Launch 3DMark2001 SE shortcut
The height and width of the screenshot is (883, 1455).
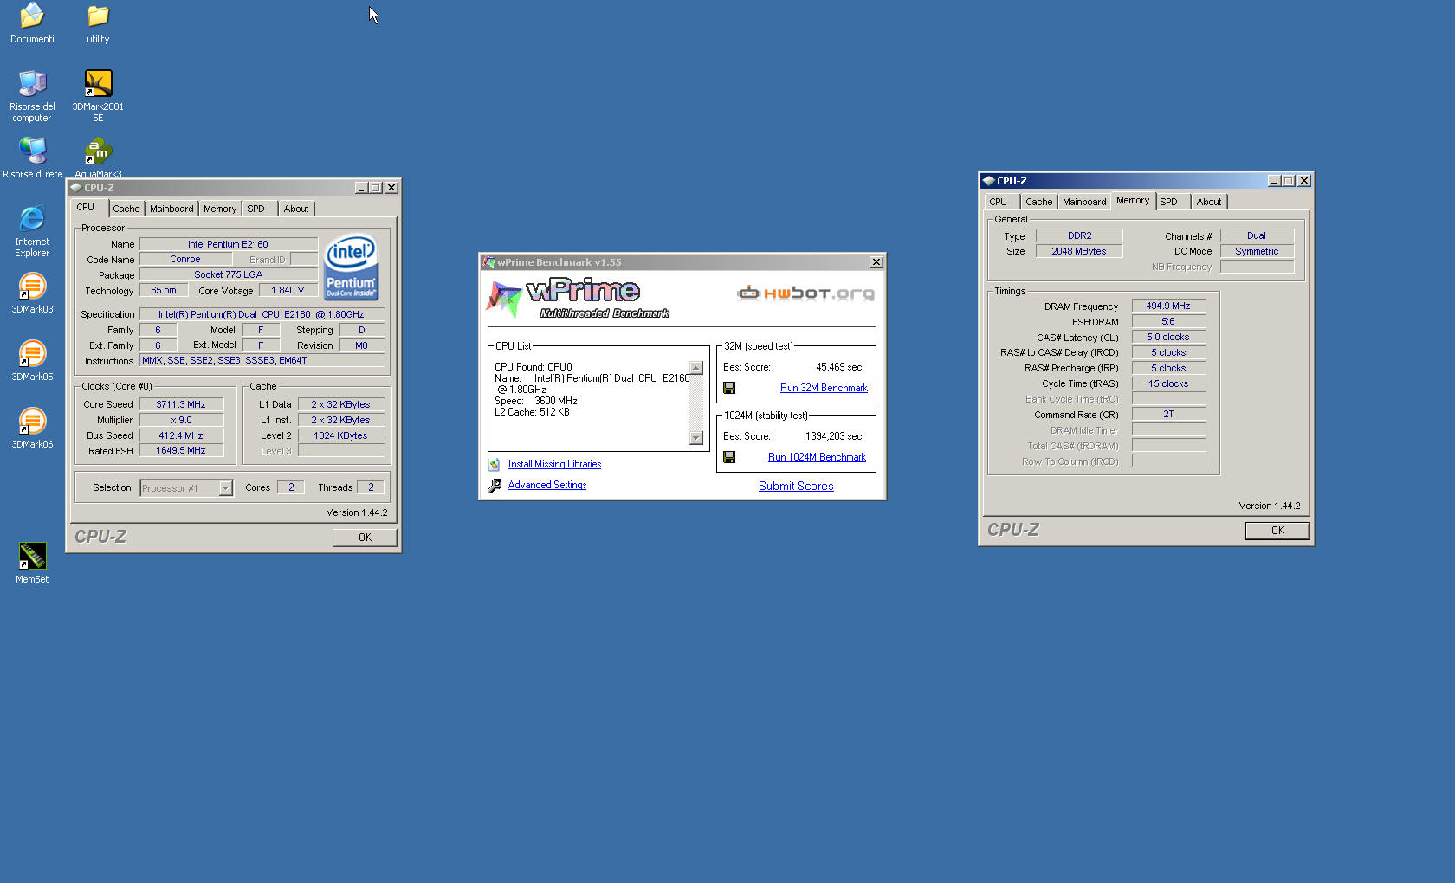pyautogui.click(x=98, y=95)
